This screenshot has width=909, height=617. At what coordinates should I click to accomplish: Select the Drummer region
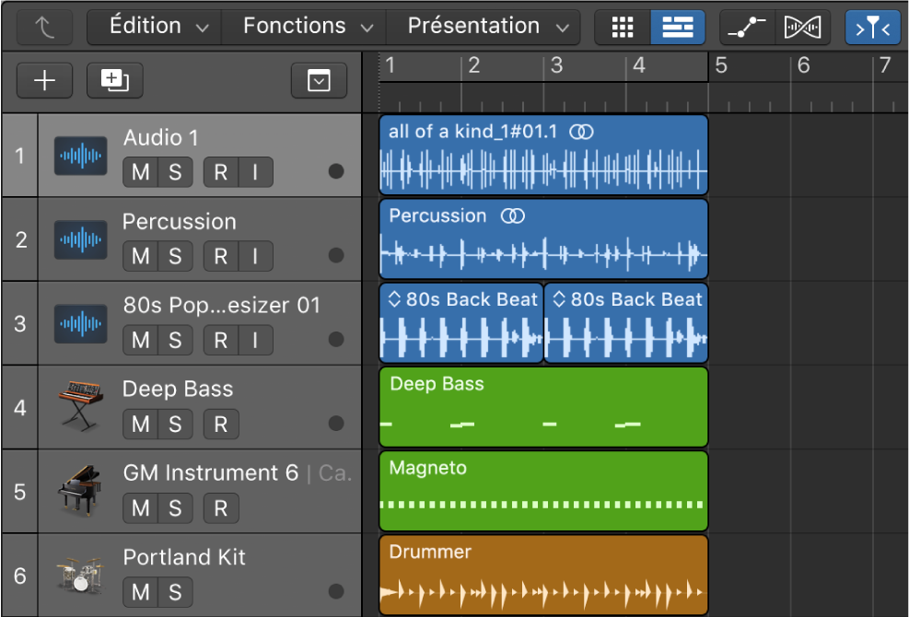point(543,576)
